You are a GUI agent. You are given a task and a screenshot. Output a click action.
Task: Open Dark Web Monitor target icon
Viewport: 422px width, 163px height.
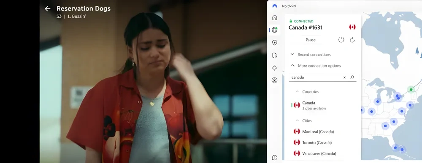(275, 80)
